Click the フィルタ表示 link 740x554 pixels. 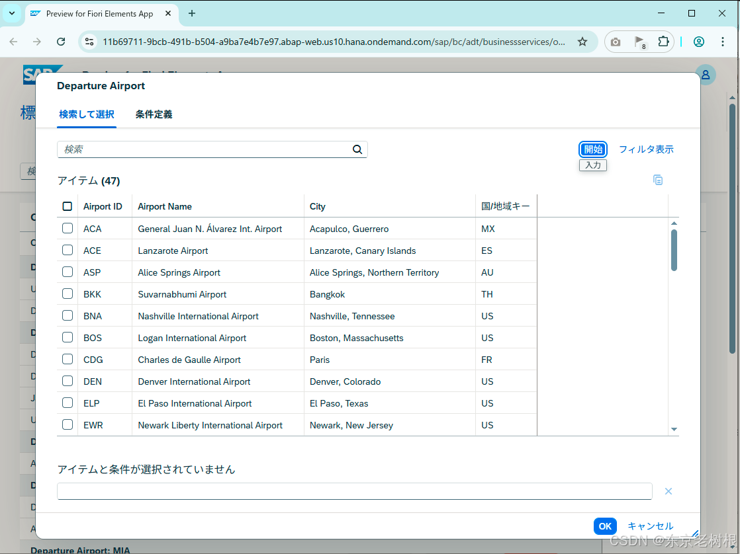[647, 149]
